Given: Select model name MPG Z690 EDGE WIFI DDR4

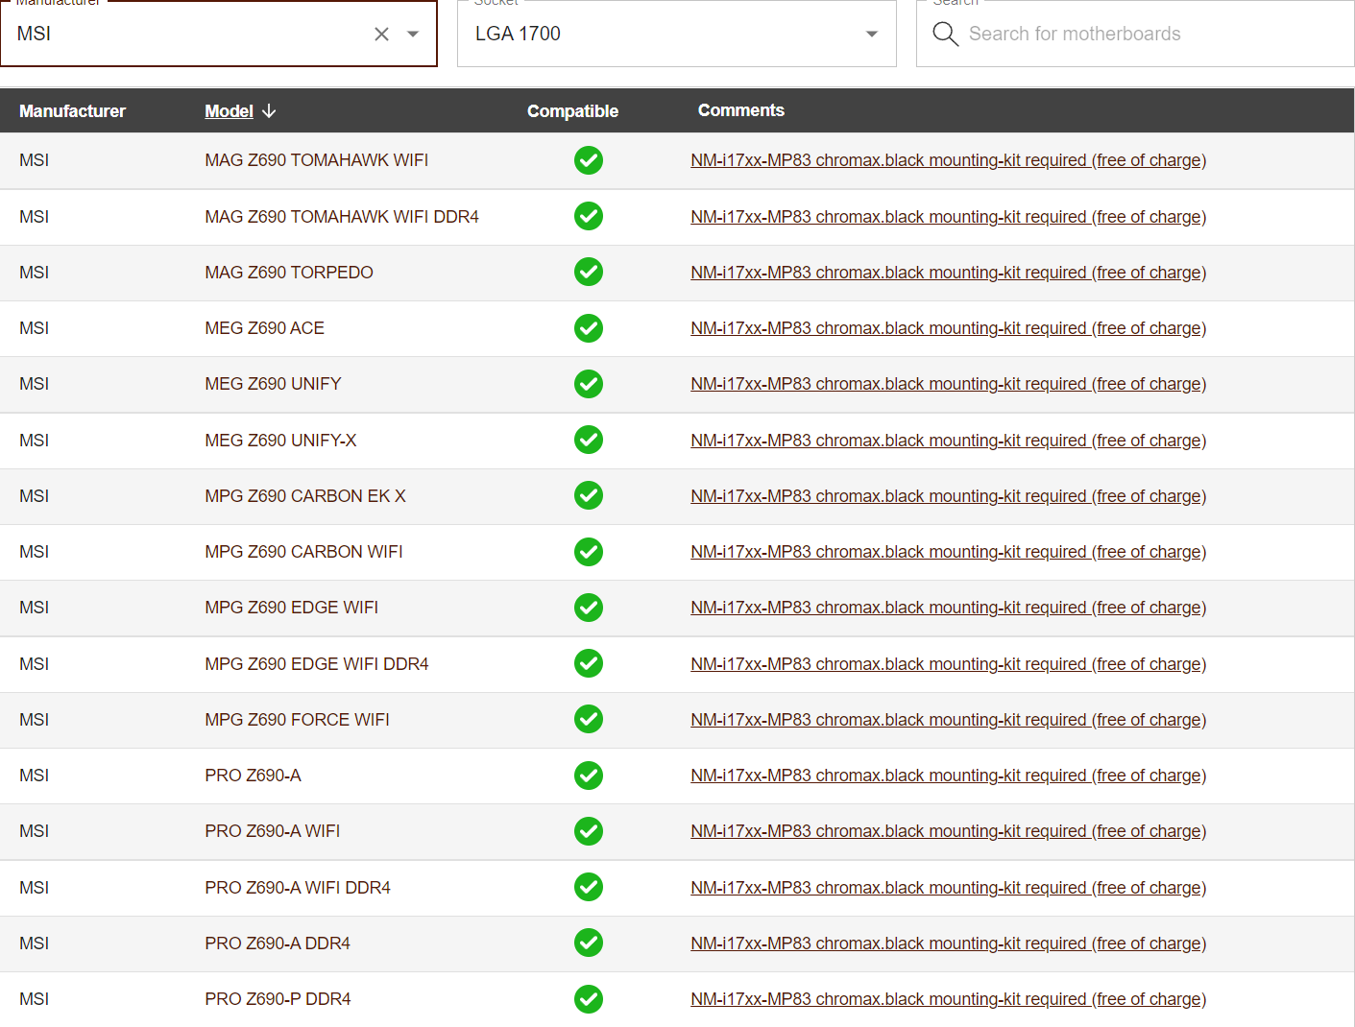Looking at the screenshot, I should coord(317,664).
